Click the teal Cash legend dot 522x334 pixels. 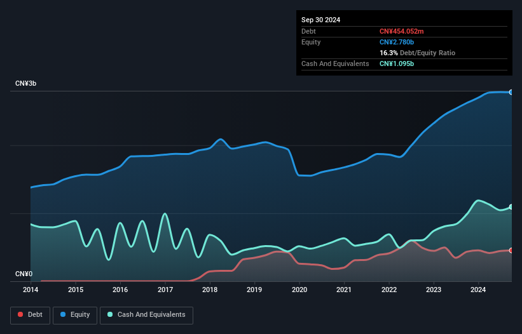tap(110, 314)
